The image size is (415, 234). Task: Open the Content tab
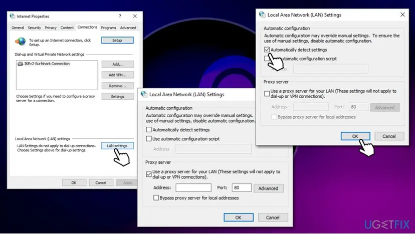click(67, 28)
